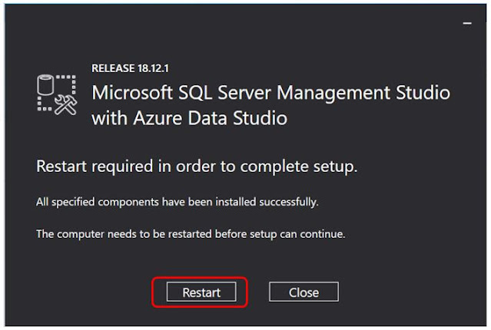Click the 'computer needs to be restarted' message
491x330 pixels.
pyautogui.click(x=191, y=233)
